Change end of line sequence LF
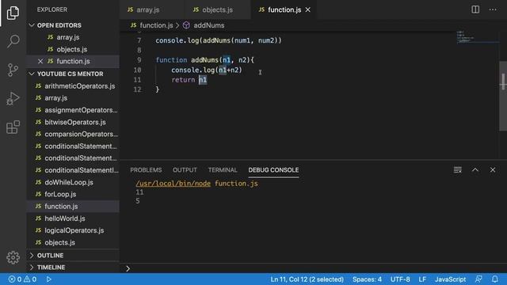 pyautogui.click(x=422, y=279)
